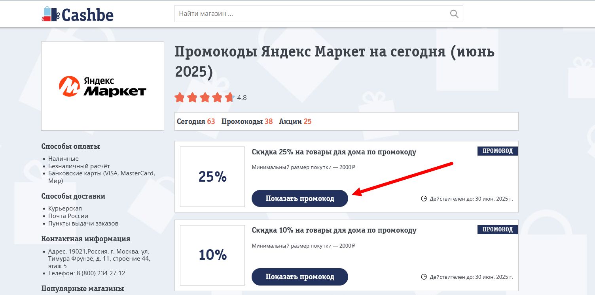The height and width of the screenshot is (295, 595).
Task: Click the phone number 8 (800) 234-27-12
Action: pos(101,273)
